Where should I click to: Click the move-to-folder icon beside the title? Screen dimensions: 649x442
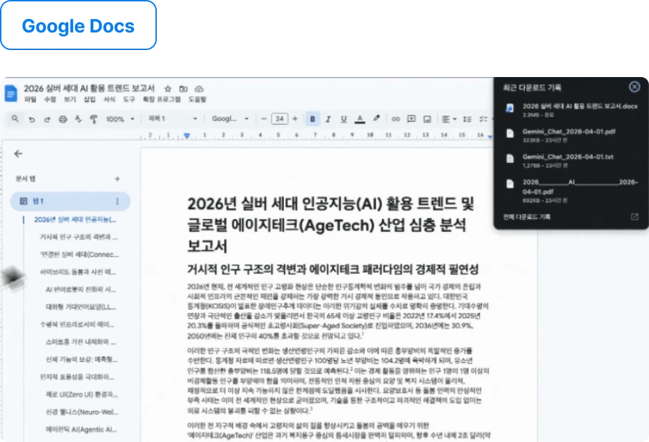pyautogui.click(x=183, y=89)
